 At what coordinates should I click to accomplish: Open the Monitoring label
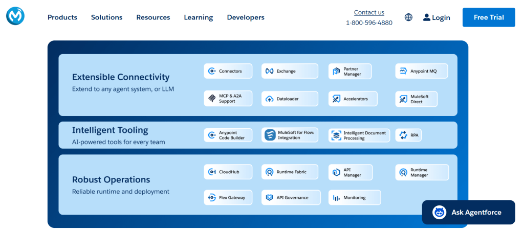click(355, 198)
